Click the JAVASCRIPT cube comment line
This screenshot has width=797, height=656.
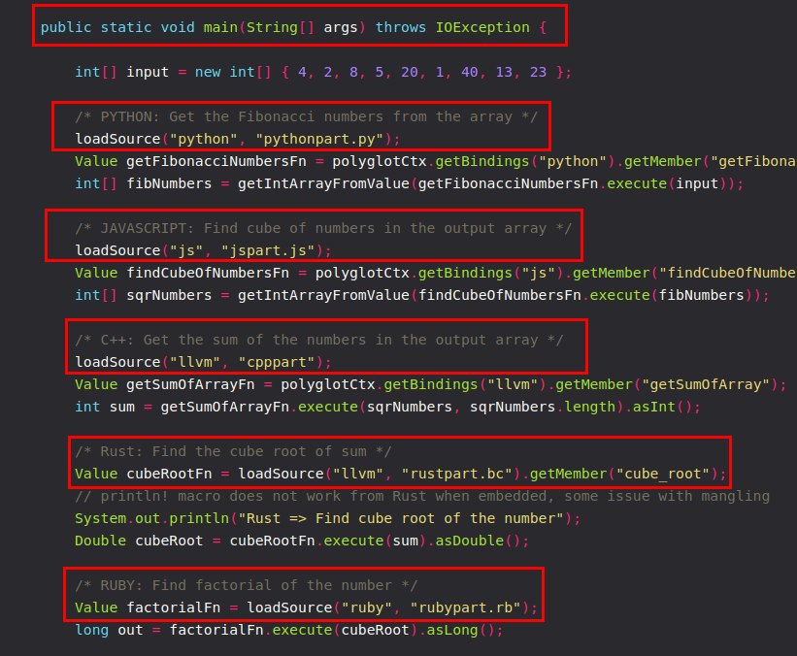pyautogui.click(x=323, y=229)
